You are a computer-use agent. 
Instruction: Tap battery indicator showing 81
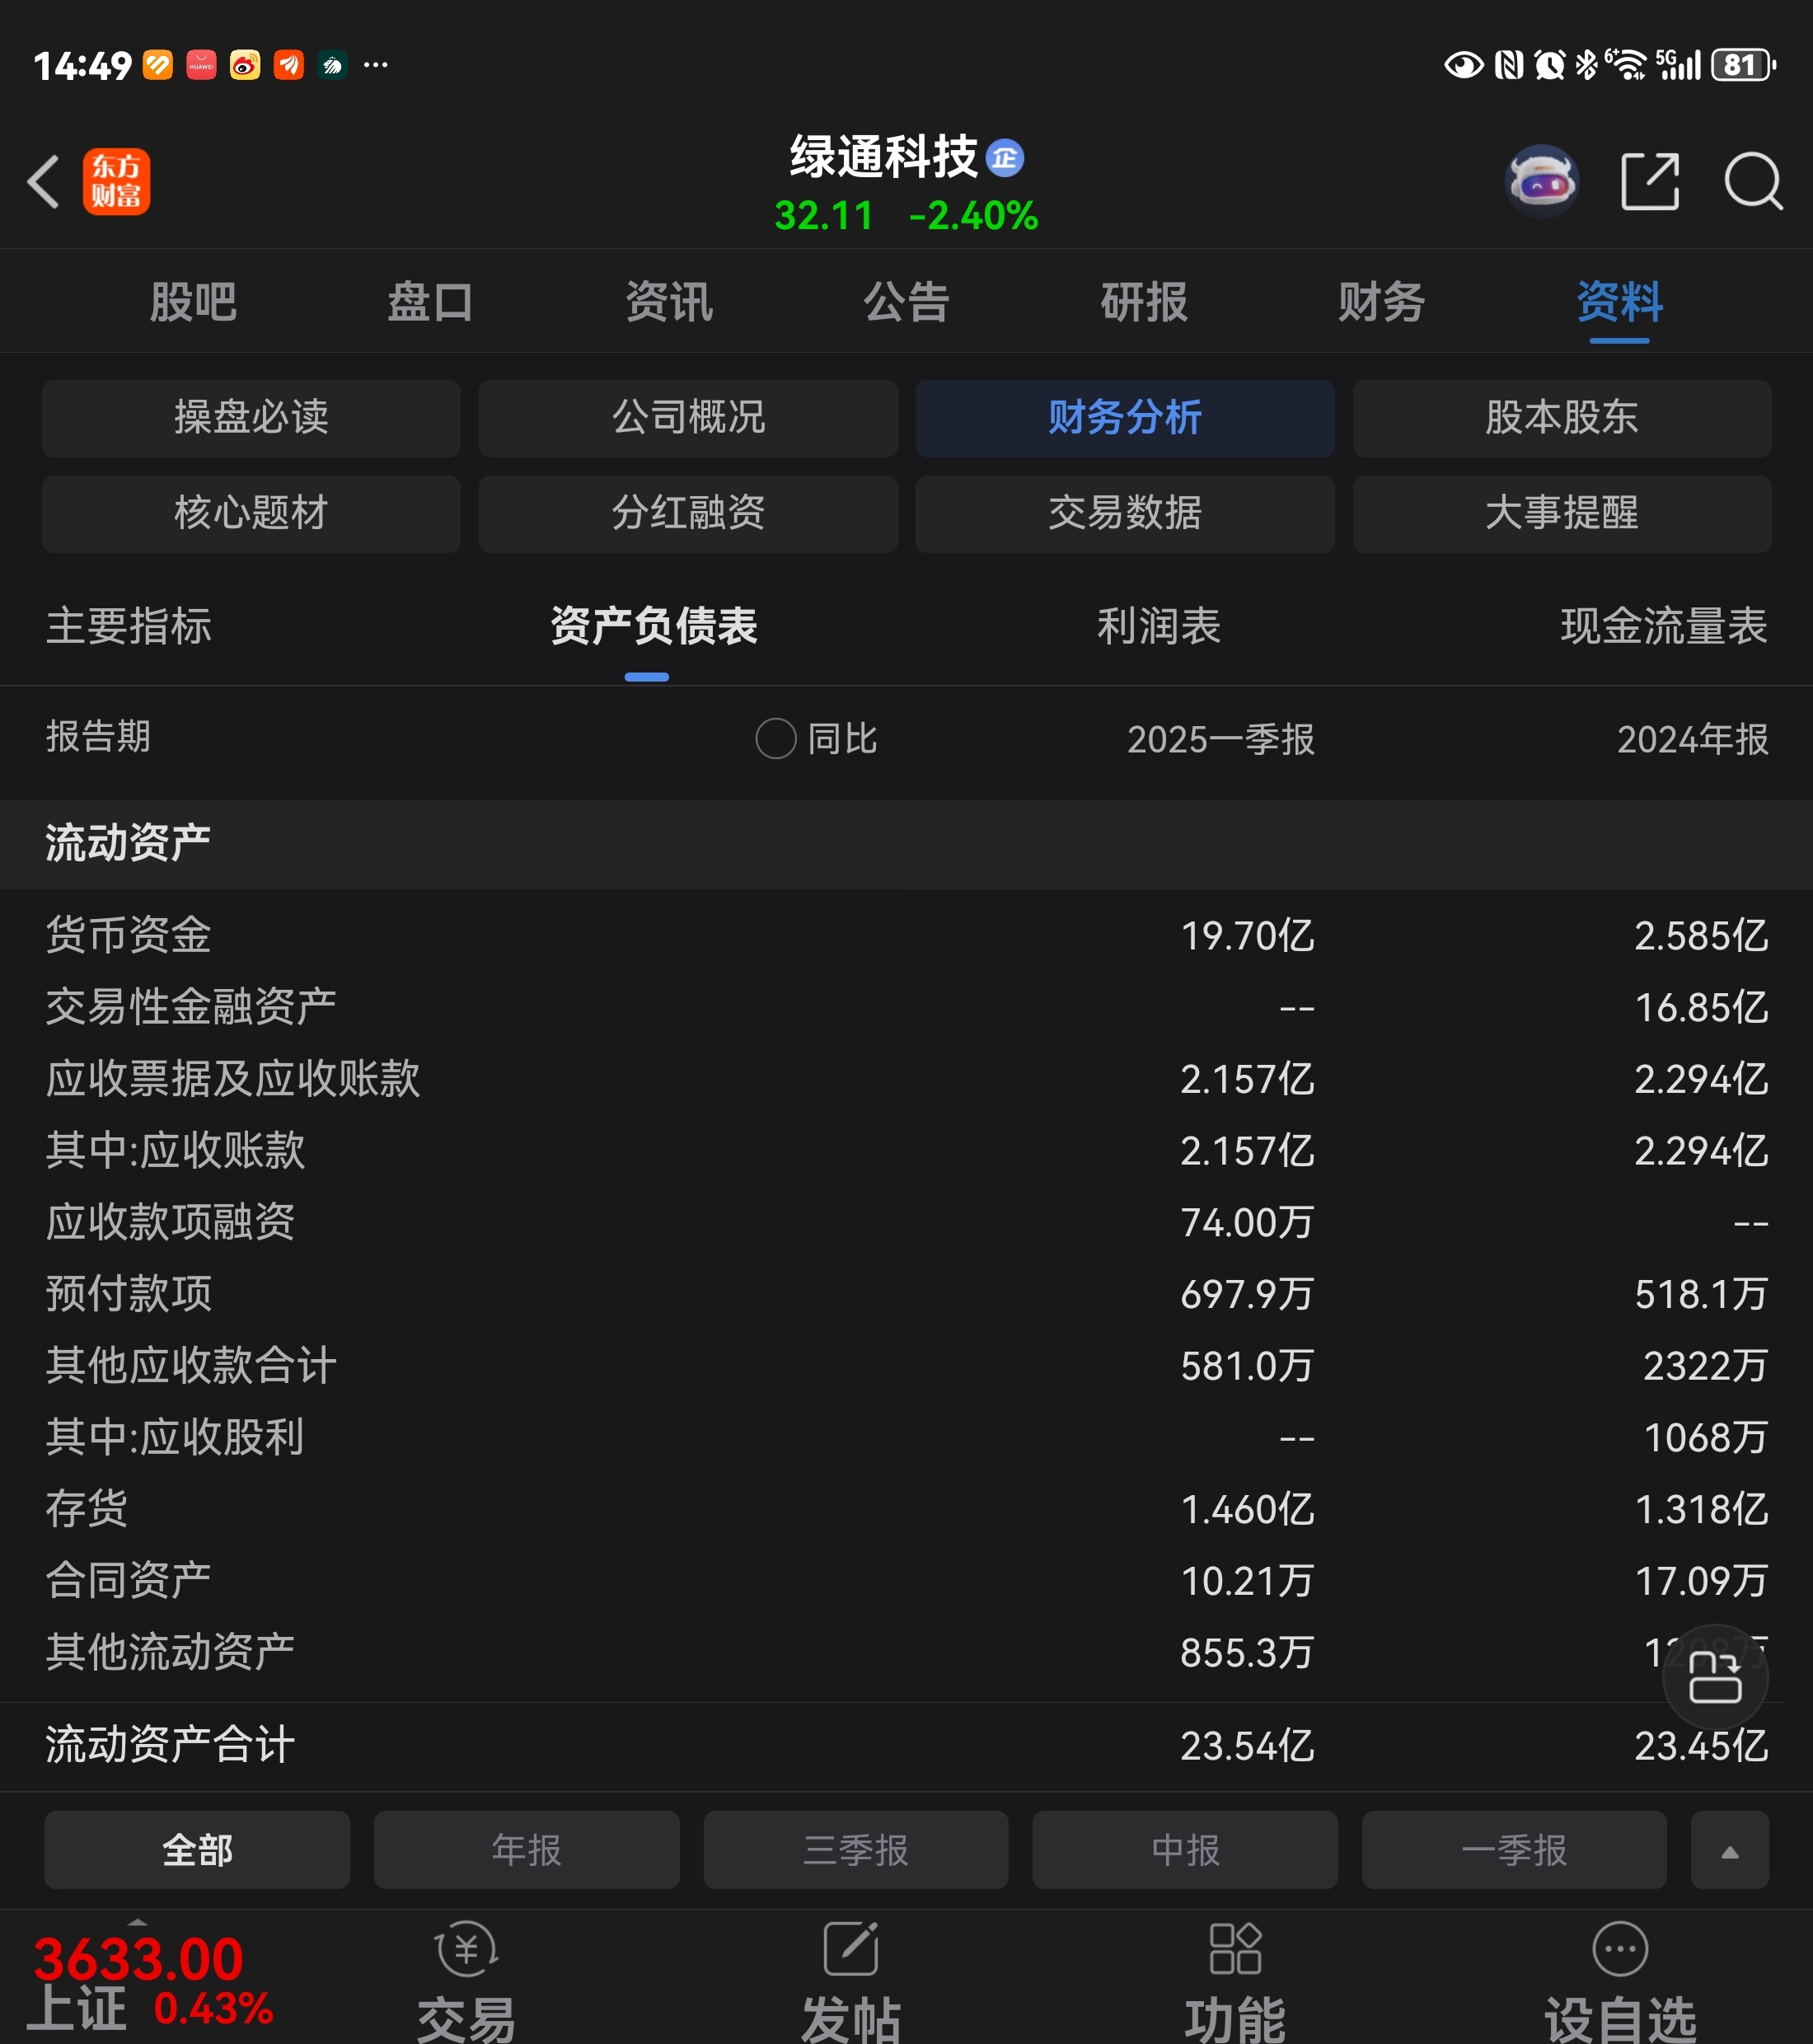click(1743, 66)
